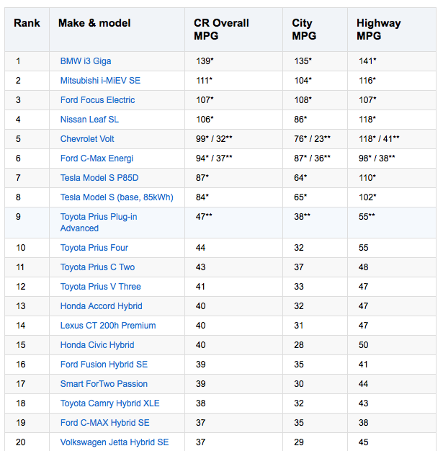Click the CR Overall MPG column header

(221, 30)
